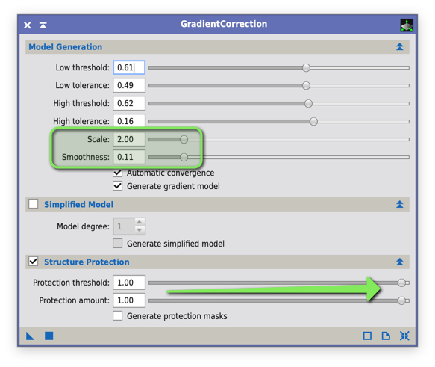The height and width of the screenshot is (367, 435).
Task: Click the High tolerance value field
Action: click(129, 121)
